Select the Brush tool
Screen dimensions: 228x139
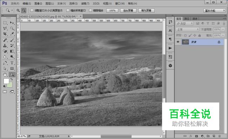[x=12, y=40]
